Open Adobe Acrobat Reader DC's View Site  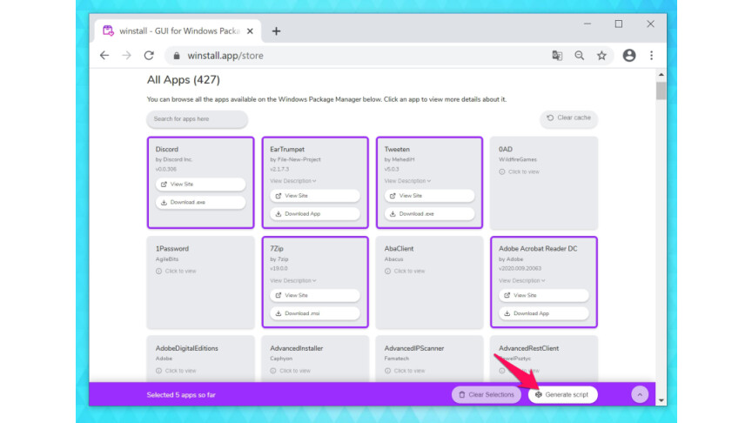tap(544, 295)
